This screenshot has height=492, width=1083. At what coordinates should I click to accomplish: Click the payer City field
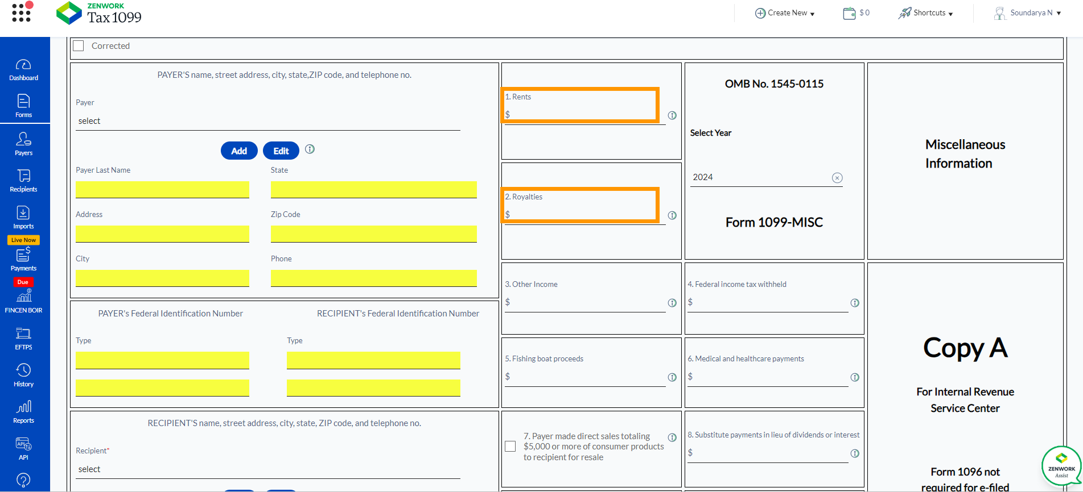tap(162, 278)
